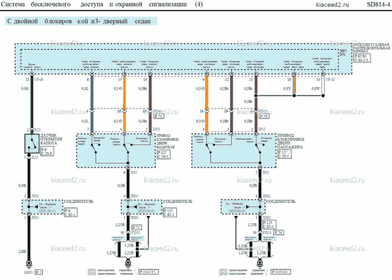Click the white wire at pin 13

[x=323, y=85]
